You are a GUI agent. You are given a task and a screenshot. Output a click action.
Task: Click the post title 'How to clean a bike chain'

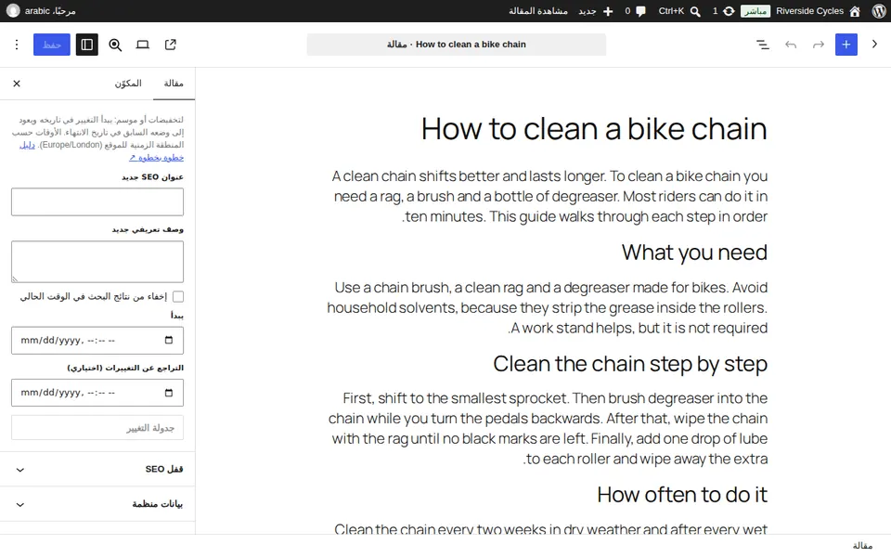pyautogui.click(x=594, y=129)
